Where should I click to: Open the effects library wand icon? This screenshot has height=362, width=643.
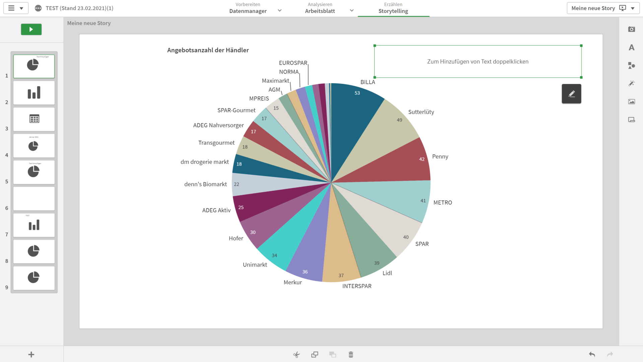(631, 83)
